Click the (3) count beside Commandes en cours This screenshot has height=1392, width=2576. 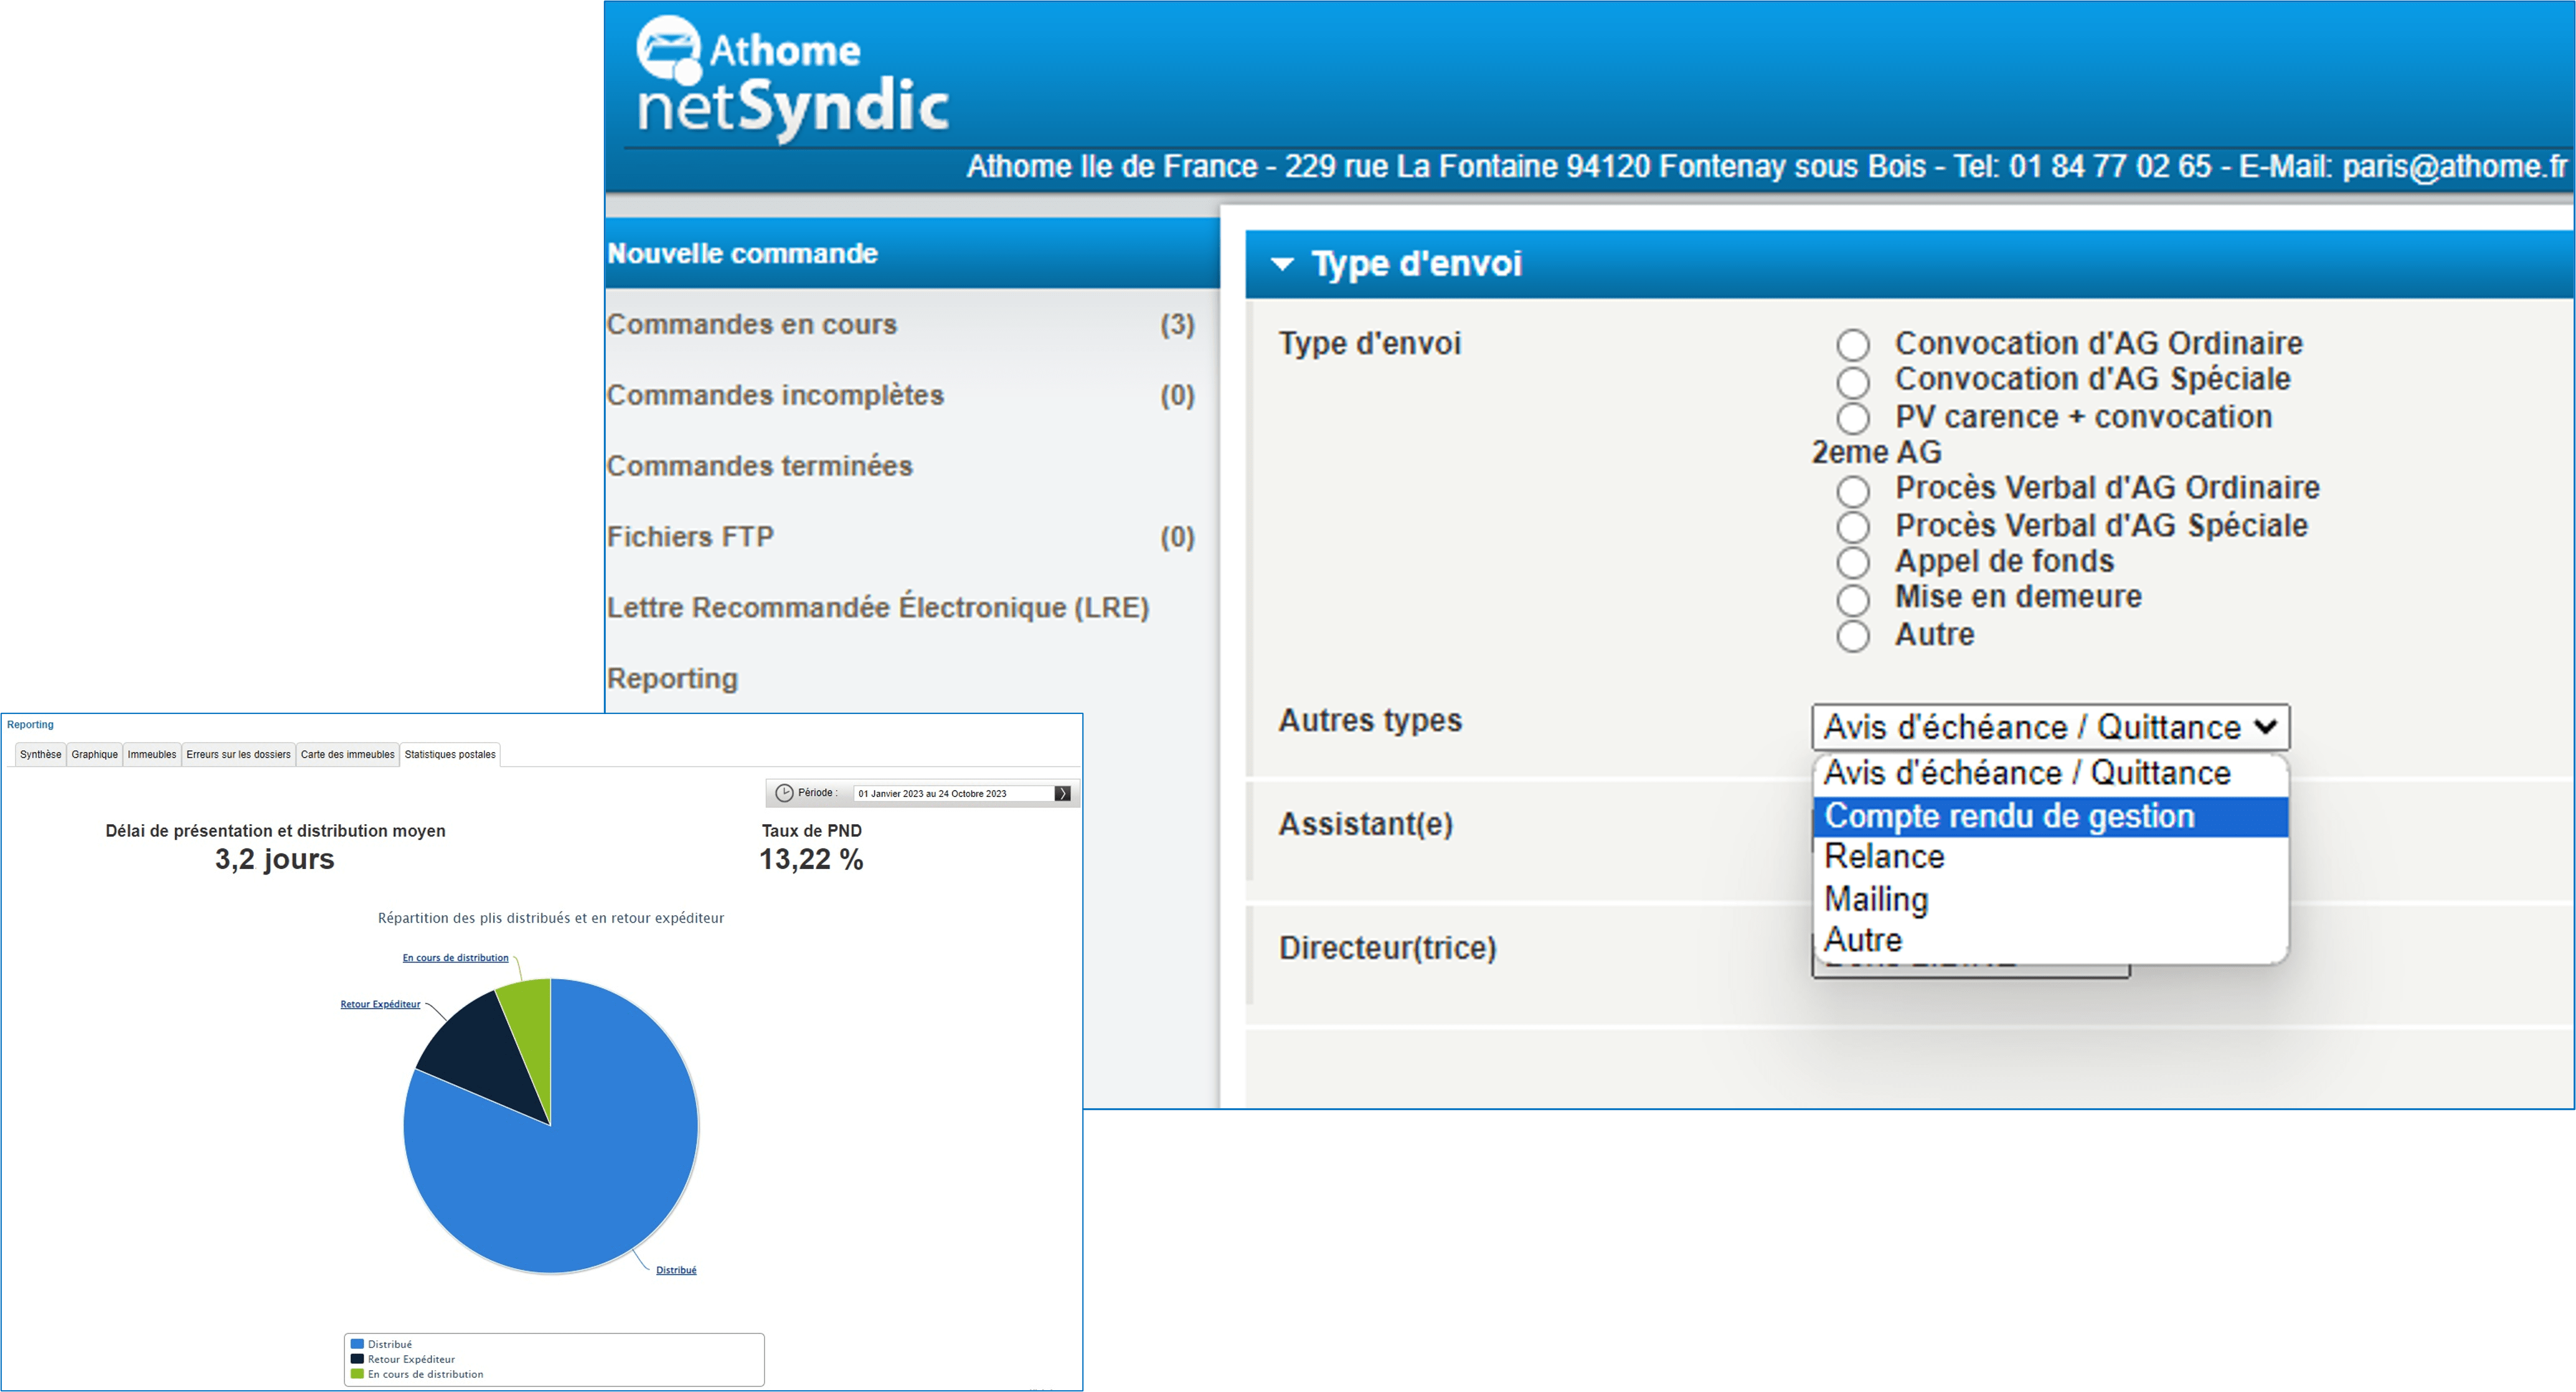[1177, 325]
